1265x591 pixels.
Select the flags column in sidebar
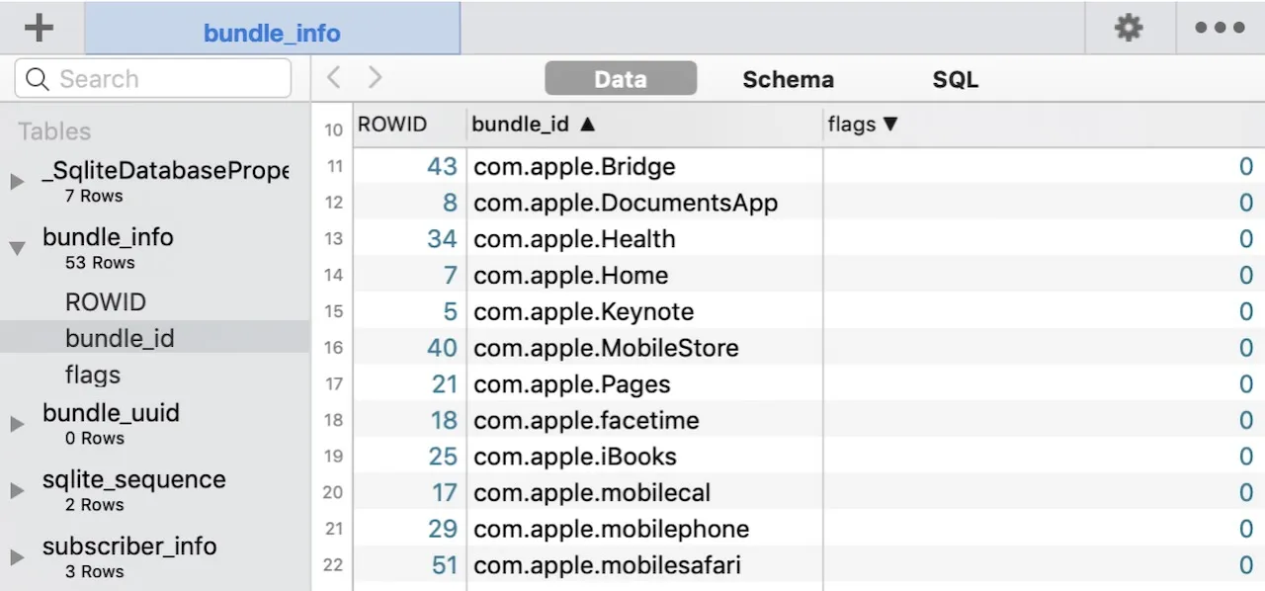tap(93, 375)
